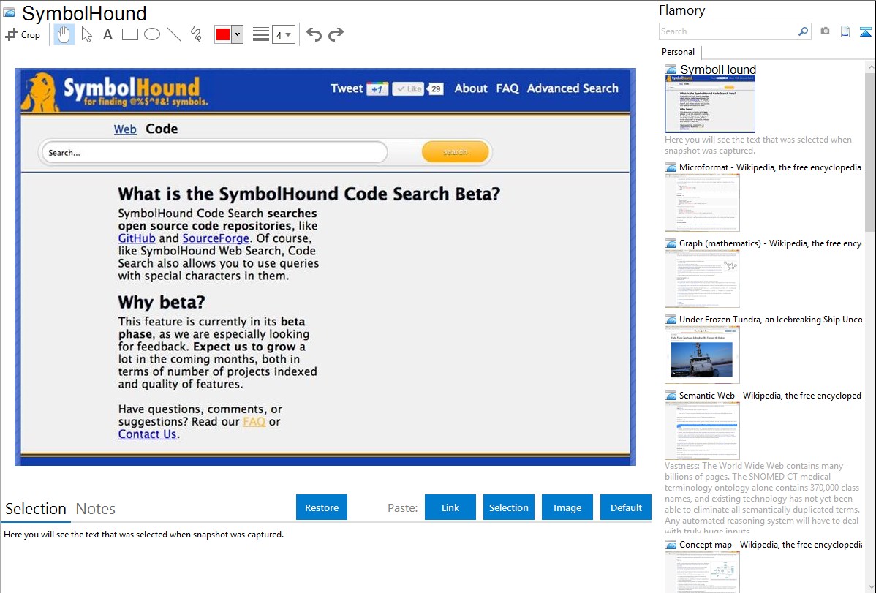Open the color picker dropdown arrow
876x593 pixels.
point(237,34)
